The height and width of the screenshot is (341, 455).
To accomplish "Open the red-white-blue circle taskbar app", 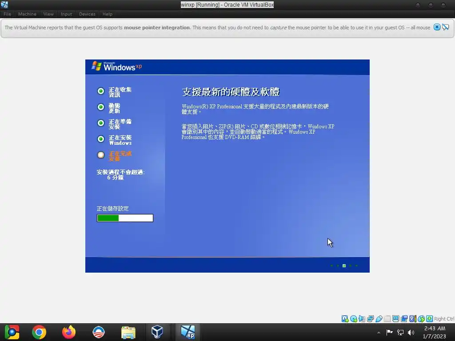I will [x=99, y=332].
